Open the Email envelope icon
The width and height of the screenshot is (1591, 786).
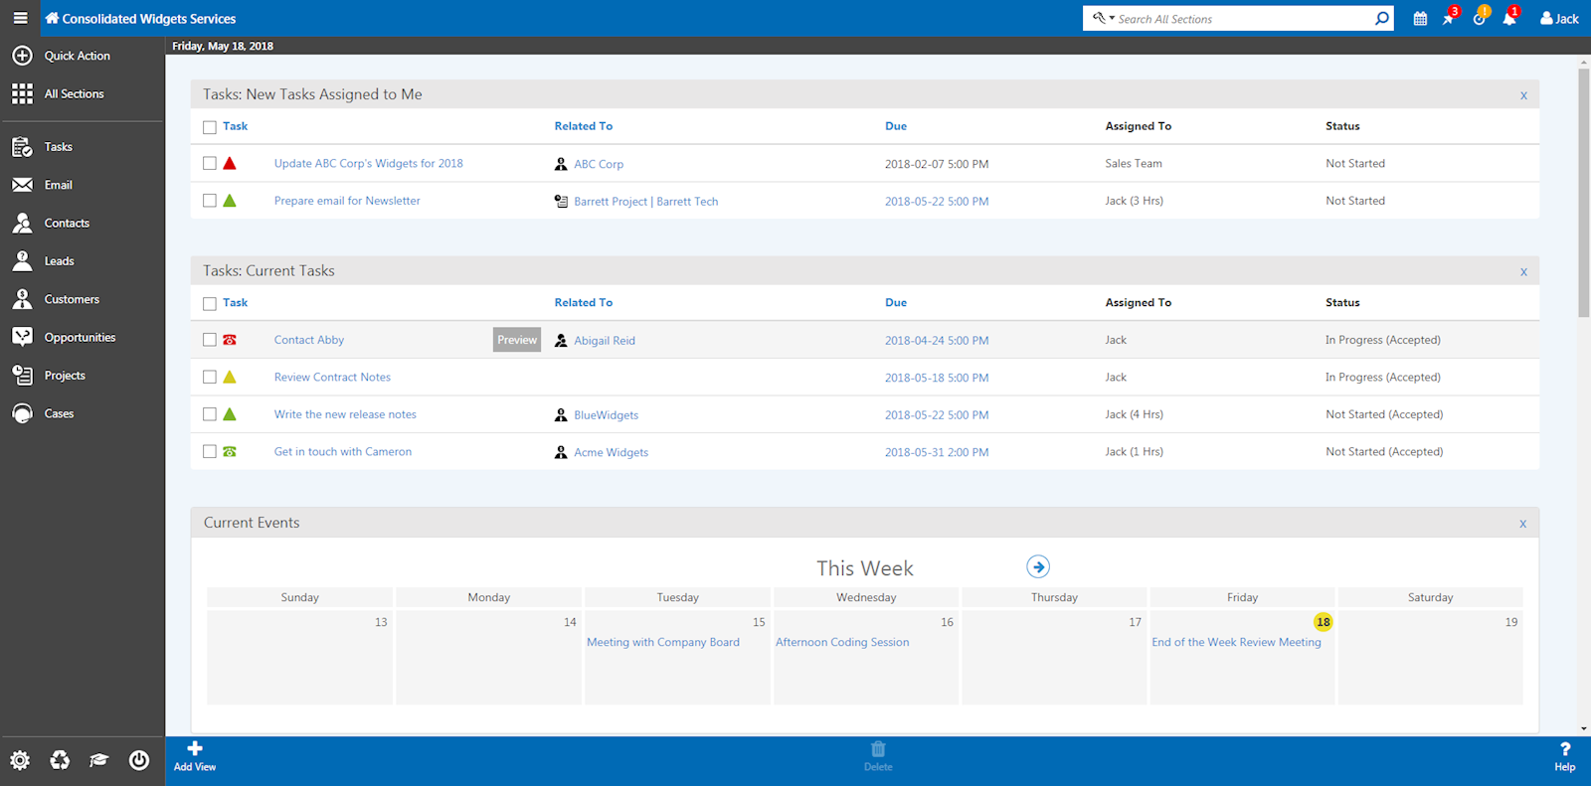[22, 185]
